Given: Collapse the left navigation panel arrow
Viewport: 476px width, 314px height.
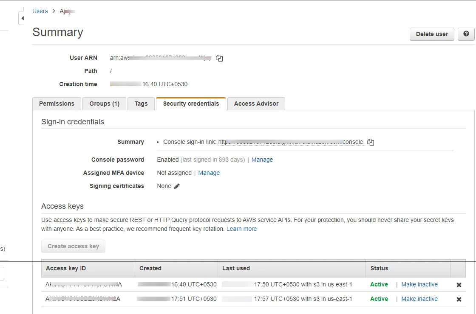Looking at the screenshot, I should coord(22,18).
